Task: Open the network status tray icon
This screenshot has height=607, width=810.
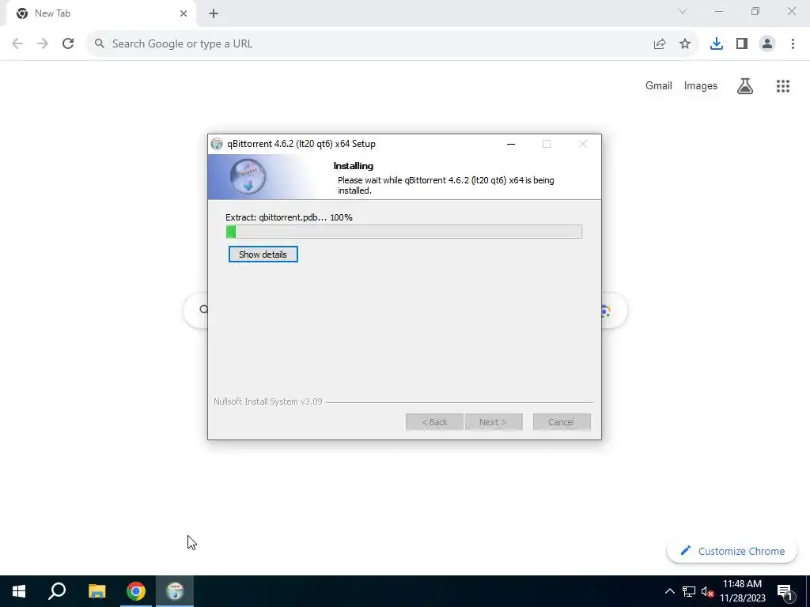Action: (689, 591)
